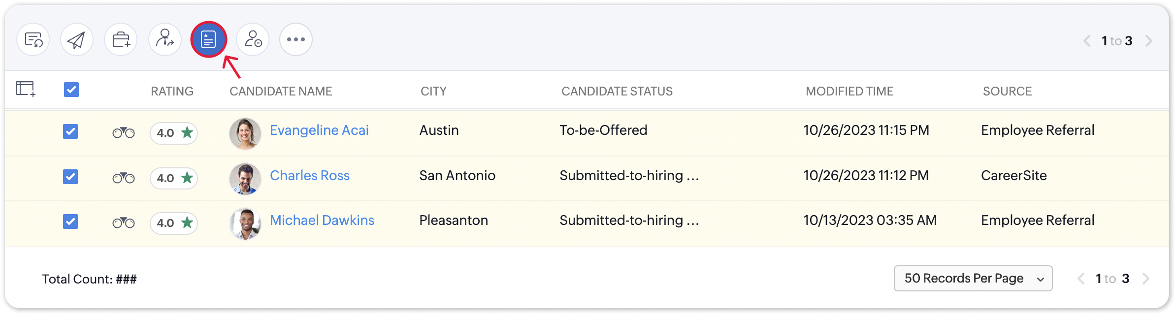Click Michael Dawkins profile photo
1176x315 pixels.
coord(245,223)
